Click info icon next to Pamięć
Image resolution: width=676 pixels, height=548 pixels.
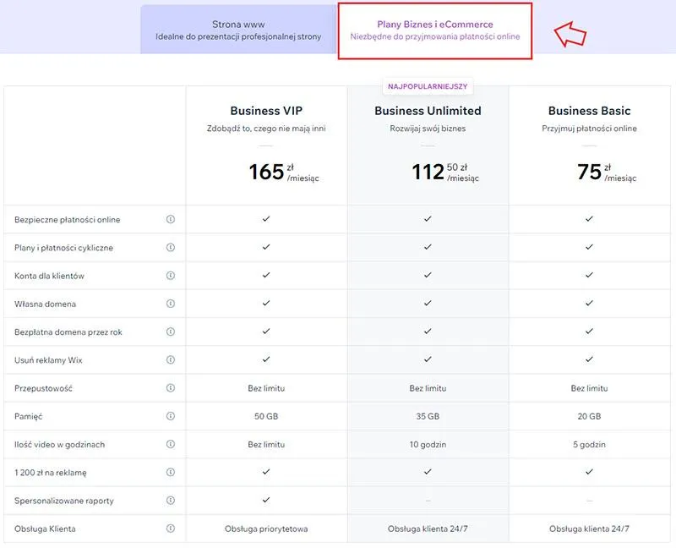[170, 416]
